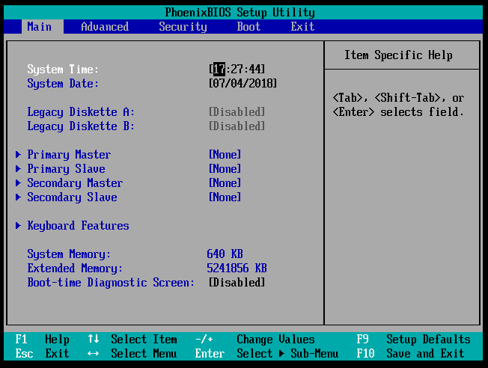This screenshot has height=368, width=488.
Task: Expand the Secondary Slave arrow
Action: tap(19, 197)
